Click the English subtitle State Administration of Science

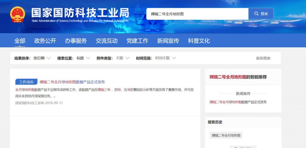(x=80, y=21)
